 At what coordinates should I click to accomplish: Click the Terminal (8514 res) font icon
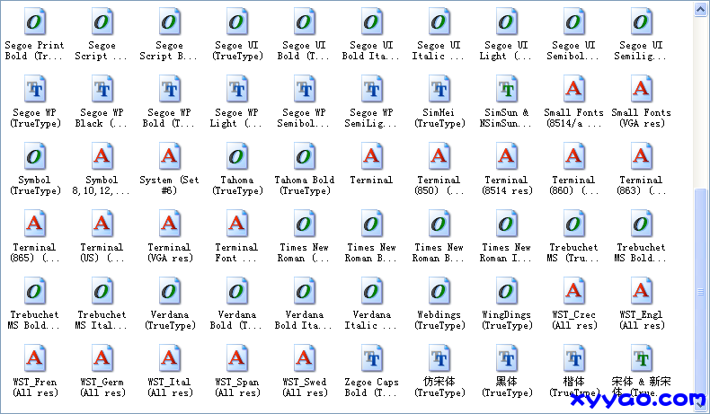tap(507, 156)
